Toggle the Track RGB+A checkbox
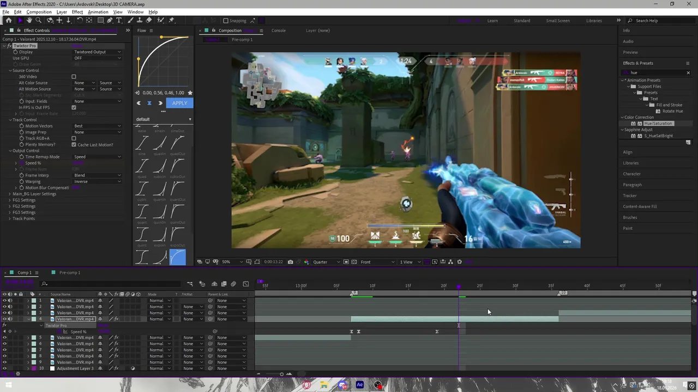 (74, 138)
